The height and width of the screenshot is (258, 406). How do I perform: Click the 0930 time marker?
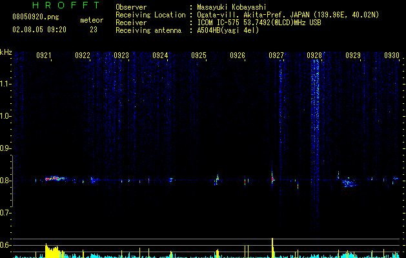(x=392, y=55)
